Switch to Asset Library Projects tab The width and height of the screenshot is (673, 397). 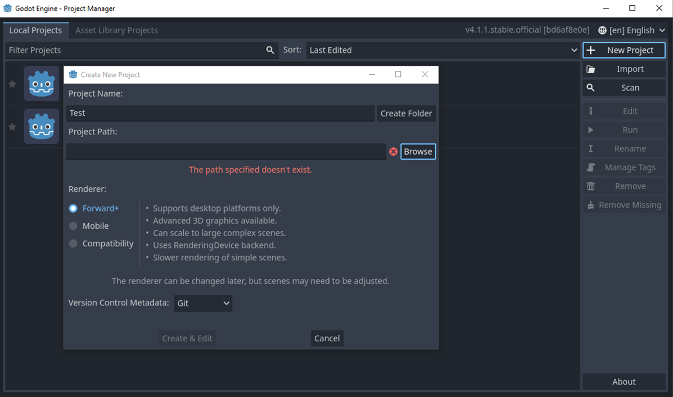point(117,30)
